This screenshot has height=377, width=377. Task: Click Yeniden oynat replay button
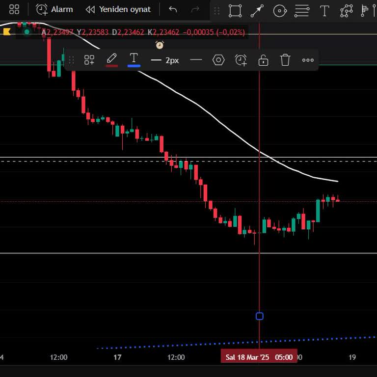coord(118,10)
